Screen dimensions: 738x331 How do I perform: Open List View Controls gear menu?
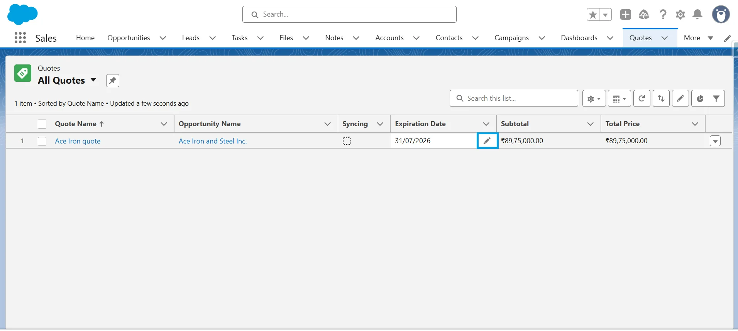click(594, 99)
